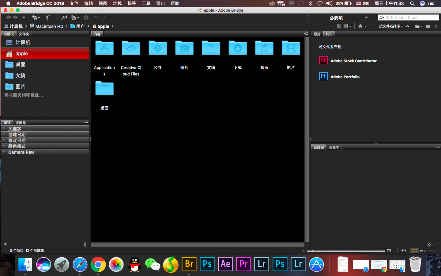Click the Adobe Portfolio Pf icon
The width and height of the screenshot is (441, 276).
[x=323, y=76]
